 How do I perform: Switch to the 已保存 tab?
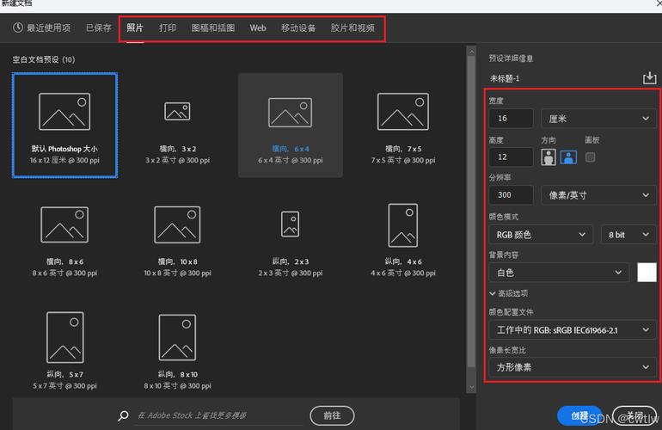(98, 28)
